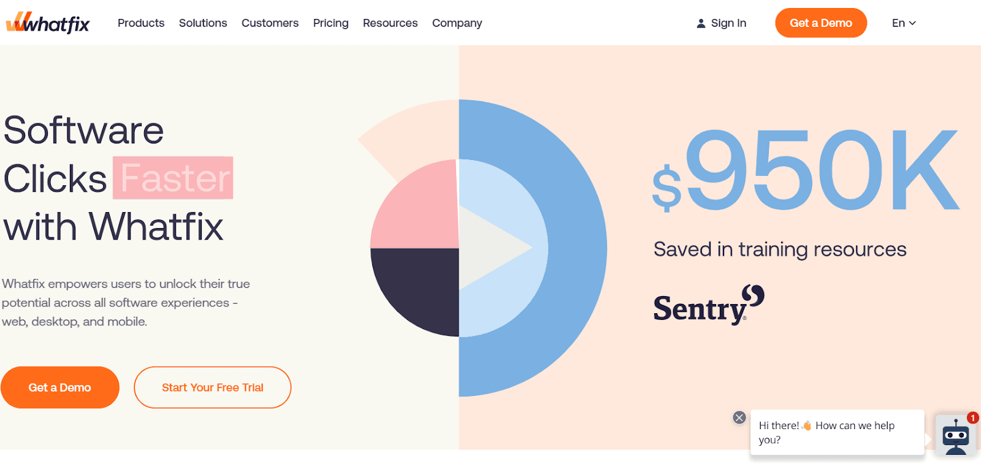Open the En language dropdown
The image size is (981, 464).
(903, 23)
